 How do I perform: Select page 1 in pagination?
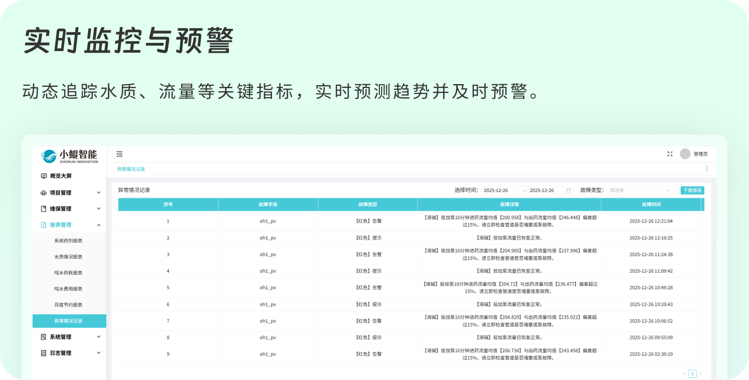pyautogui.click(x=692, y=374)
